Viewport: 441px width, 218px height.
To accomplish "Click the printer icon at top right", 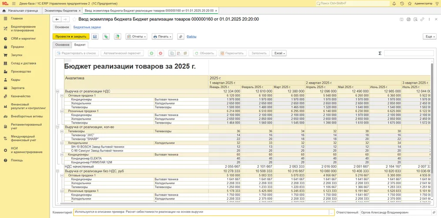I will pos(409,19).
